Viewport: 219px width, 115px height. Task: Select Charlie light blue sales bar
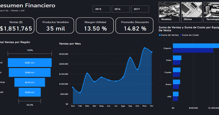(x=177, y=70)
